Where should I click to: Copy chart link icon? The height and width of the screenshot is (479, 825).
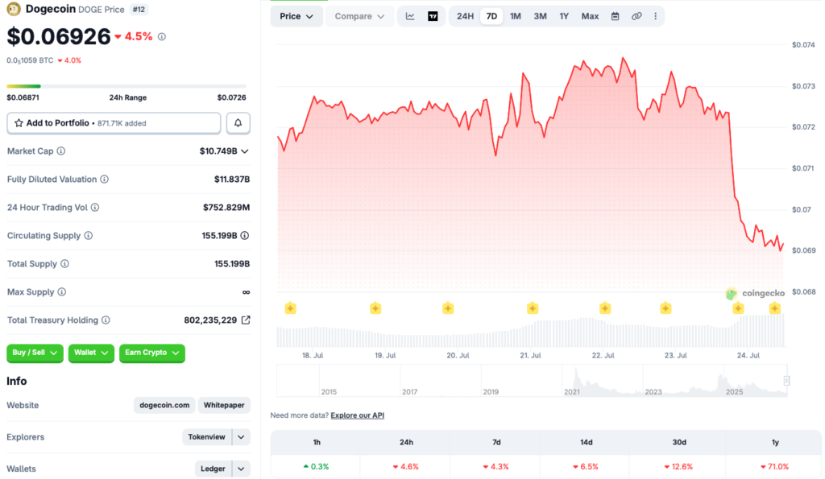coord(636,16)
